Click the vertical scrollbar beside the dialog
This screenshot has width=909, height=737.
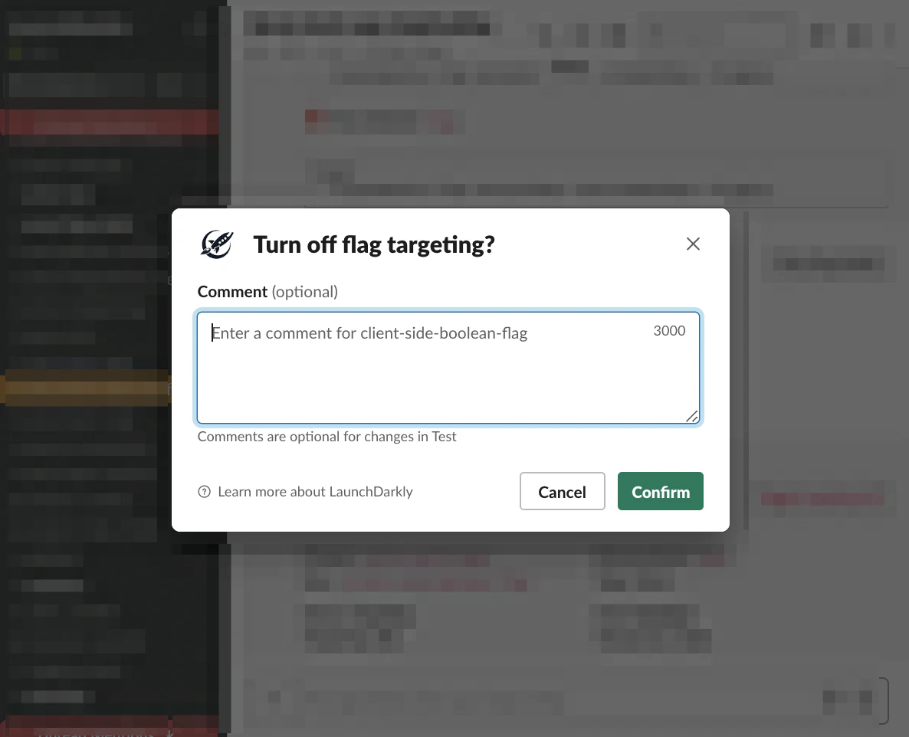click(746, 371)
